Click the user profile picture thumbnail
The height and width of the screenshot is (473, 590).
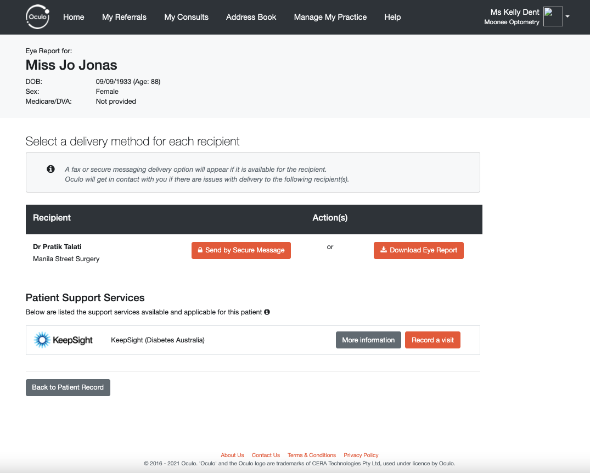click(x=553, y=16)
